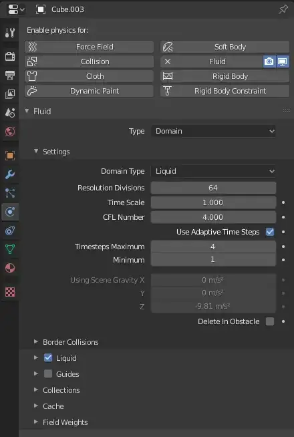Image resolution: width=294 pixels, height=437 pixels.
Task: Open the Output properties tab
Action: (x=10, y=75)
